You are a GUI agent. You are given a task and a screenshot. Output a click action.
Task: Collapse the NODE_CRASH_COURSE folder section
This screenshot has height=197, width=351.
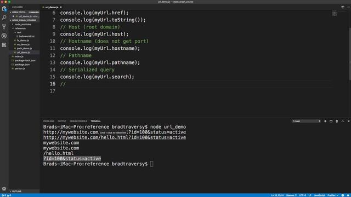(24, 20)
